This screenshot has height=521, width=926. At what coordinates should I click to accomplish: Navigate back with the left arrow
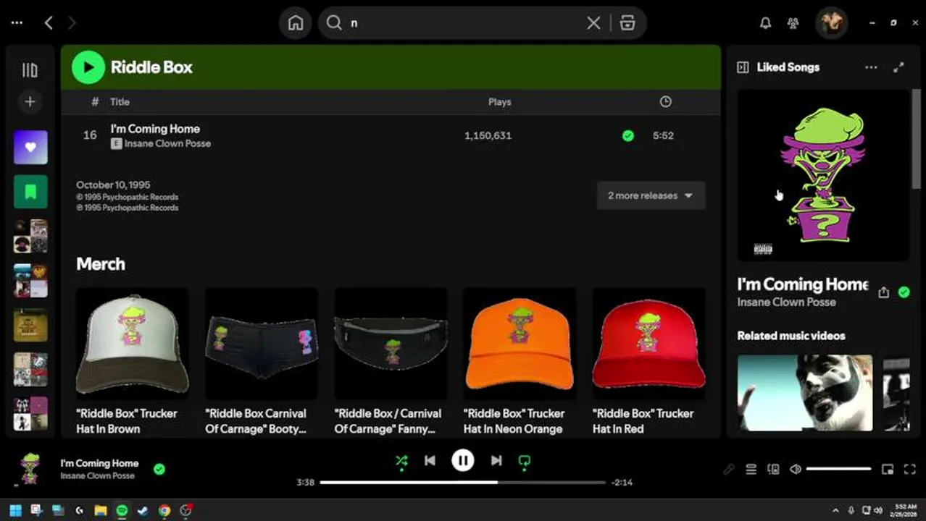point(49,23)
